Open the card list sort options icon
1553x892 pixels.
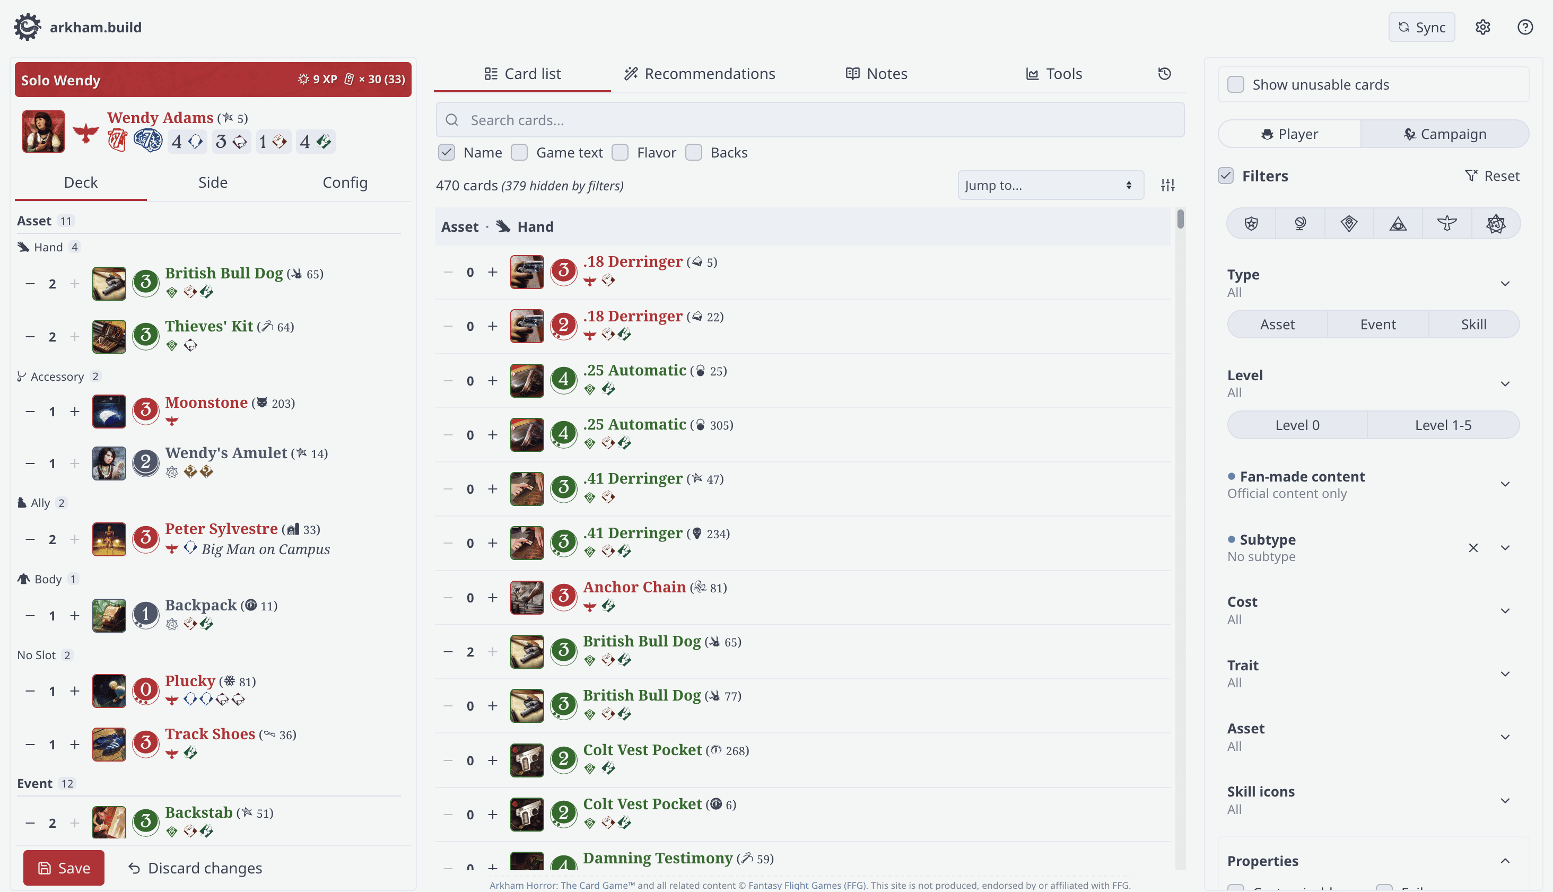click(x=1167, y=185)
